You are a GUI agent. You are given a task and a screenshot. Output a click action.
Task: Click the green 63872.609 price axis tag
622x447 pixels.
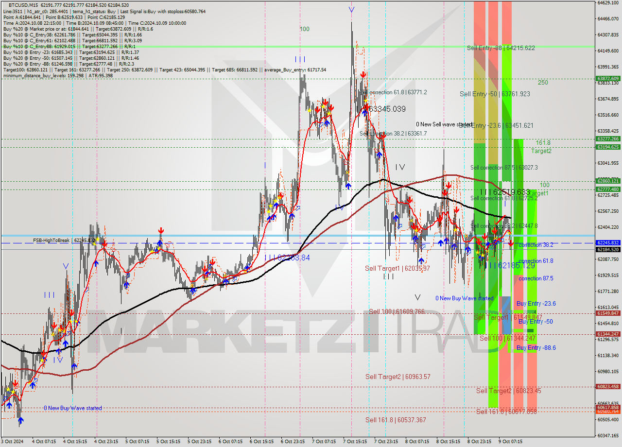click(608, 78)
